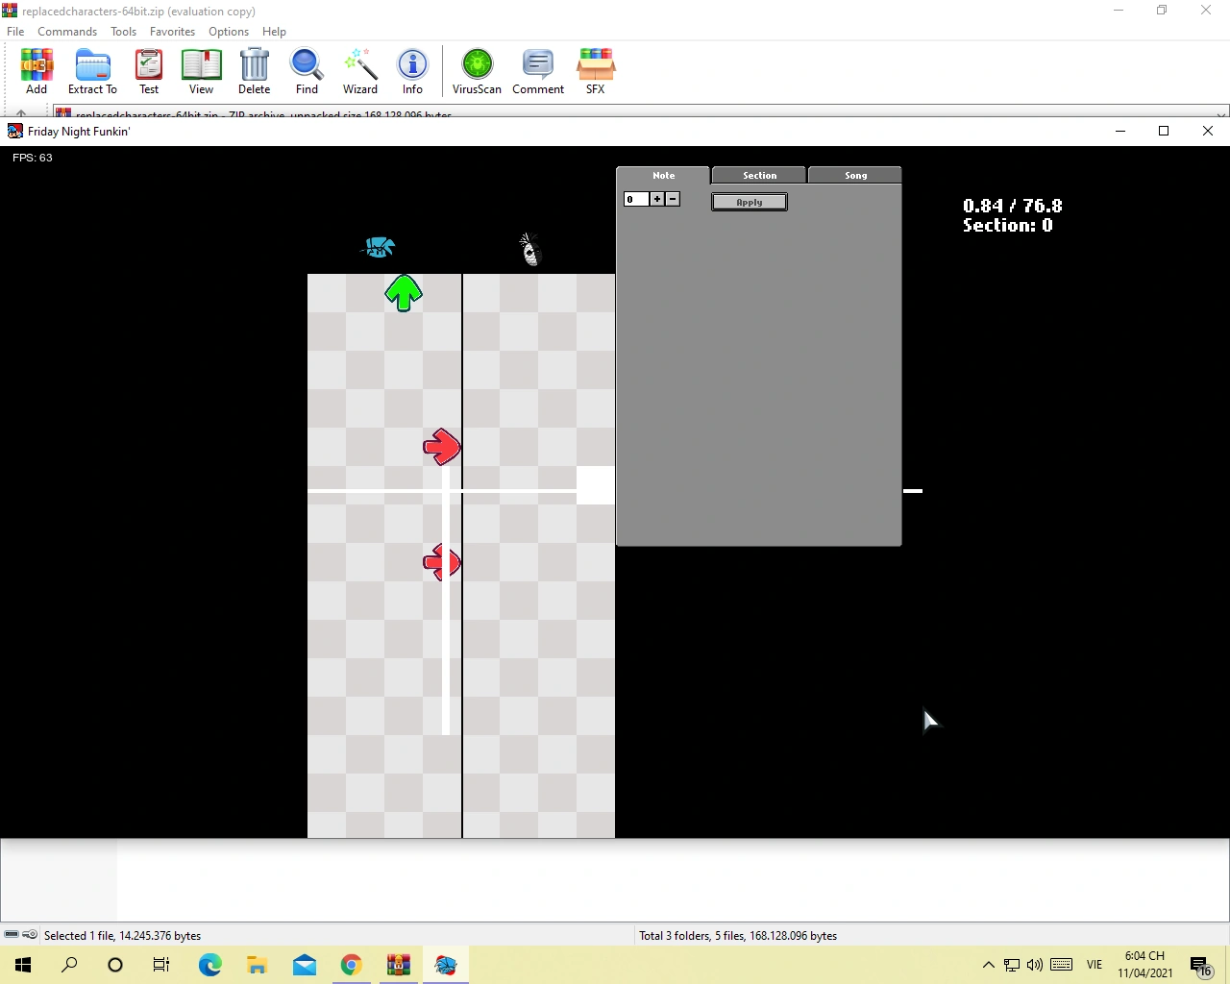This screenshot has height=984, width=1230.
Task: Open the View tool in WinRAR toolbar
Action: click(202, 72)
